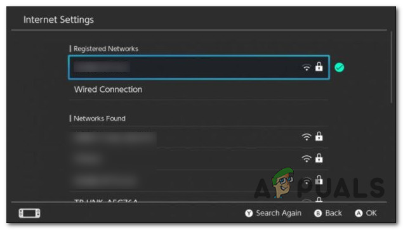The image size is (403, 230).
Task: Click the lock icon on the registered network
Action: click(x=319, y=67)
